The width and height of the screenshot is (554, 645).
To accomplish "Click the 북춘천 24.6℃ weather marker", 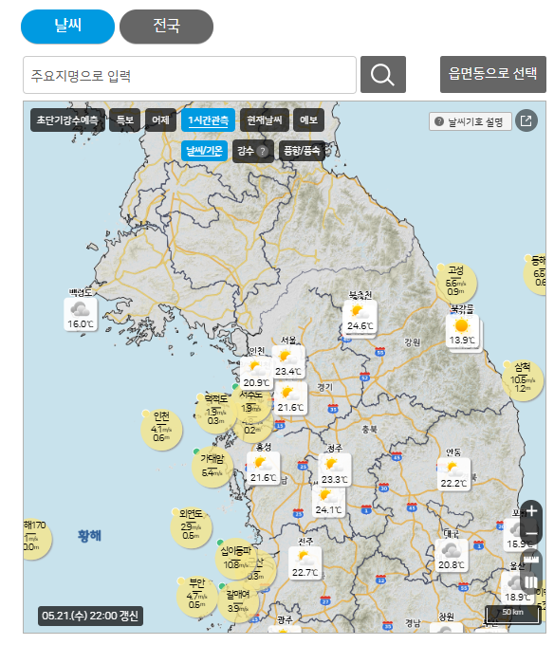I will 360,317.
